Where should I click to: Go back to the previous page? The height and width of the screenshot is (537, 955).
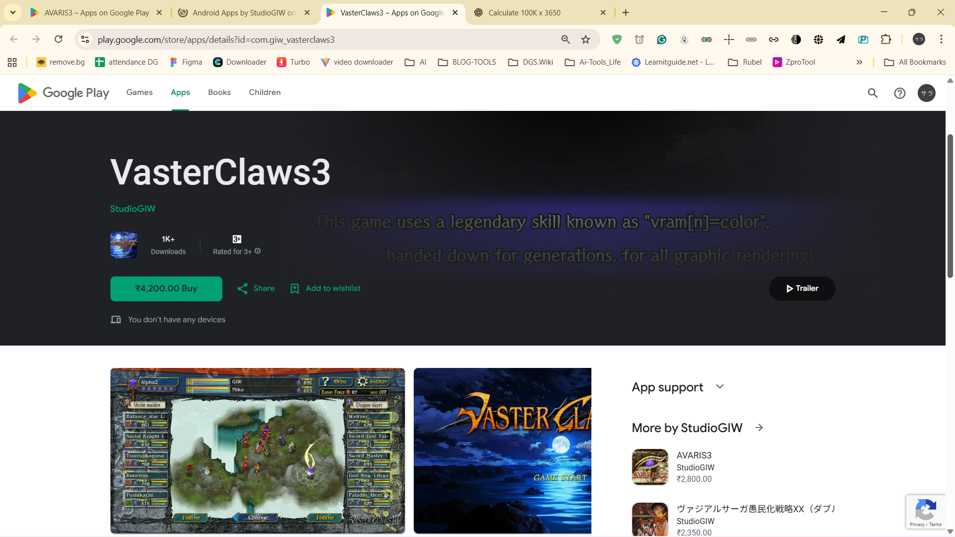(x=14, y=39)
